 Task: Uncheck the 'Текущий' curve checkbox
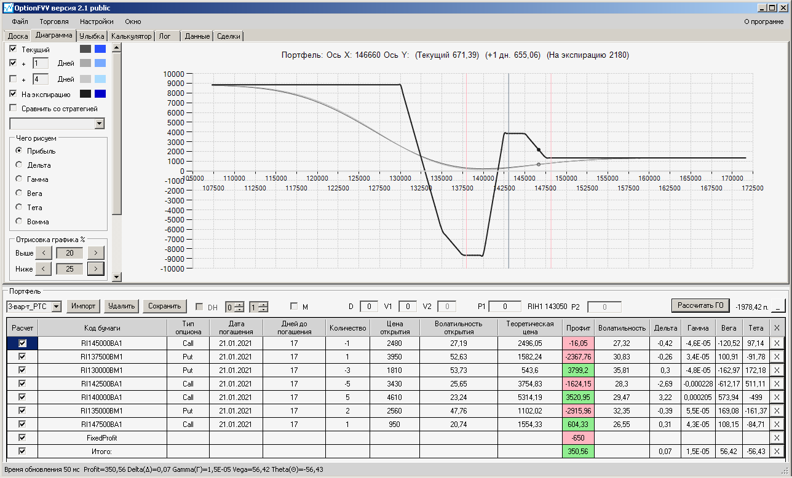[14, 49]
